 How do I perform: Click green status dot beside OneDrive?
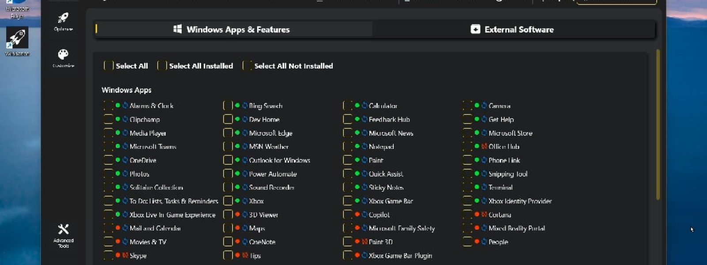pyautogui.click(x=118, y=160)
